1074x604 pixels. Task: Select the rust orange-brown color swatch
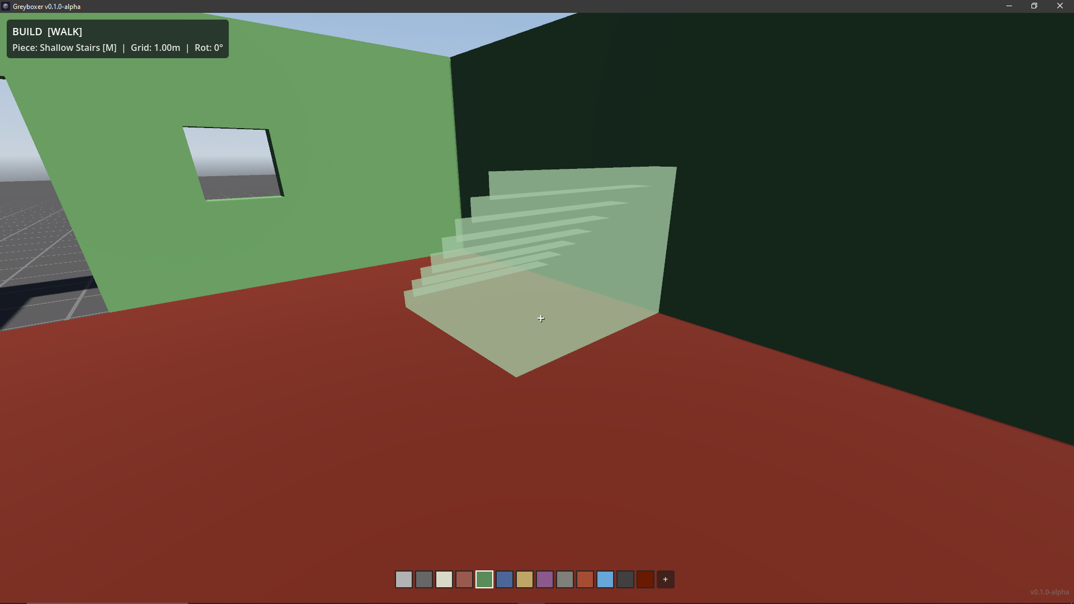[x=585, y=579]
